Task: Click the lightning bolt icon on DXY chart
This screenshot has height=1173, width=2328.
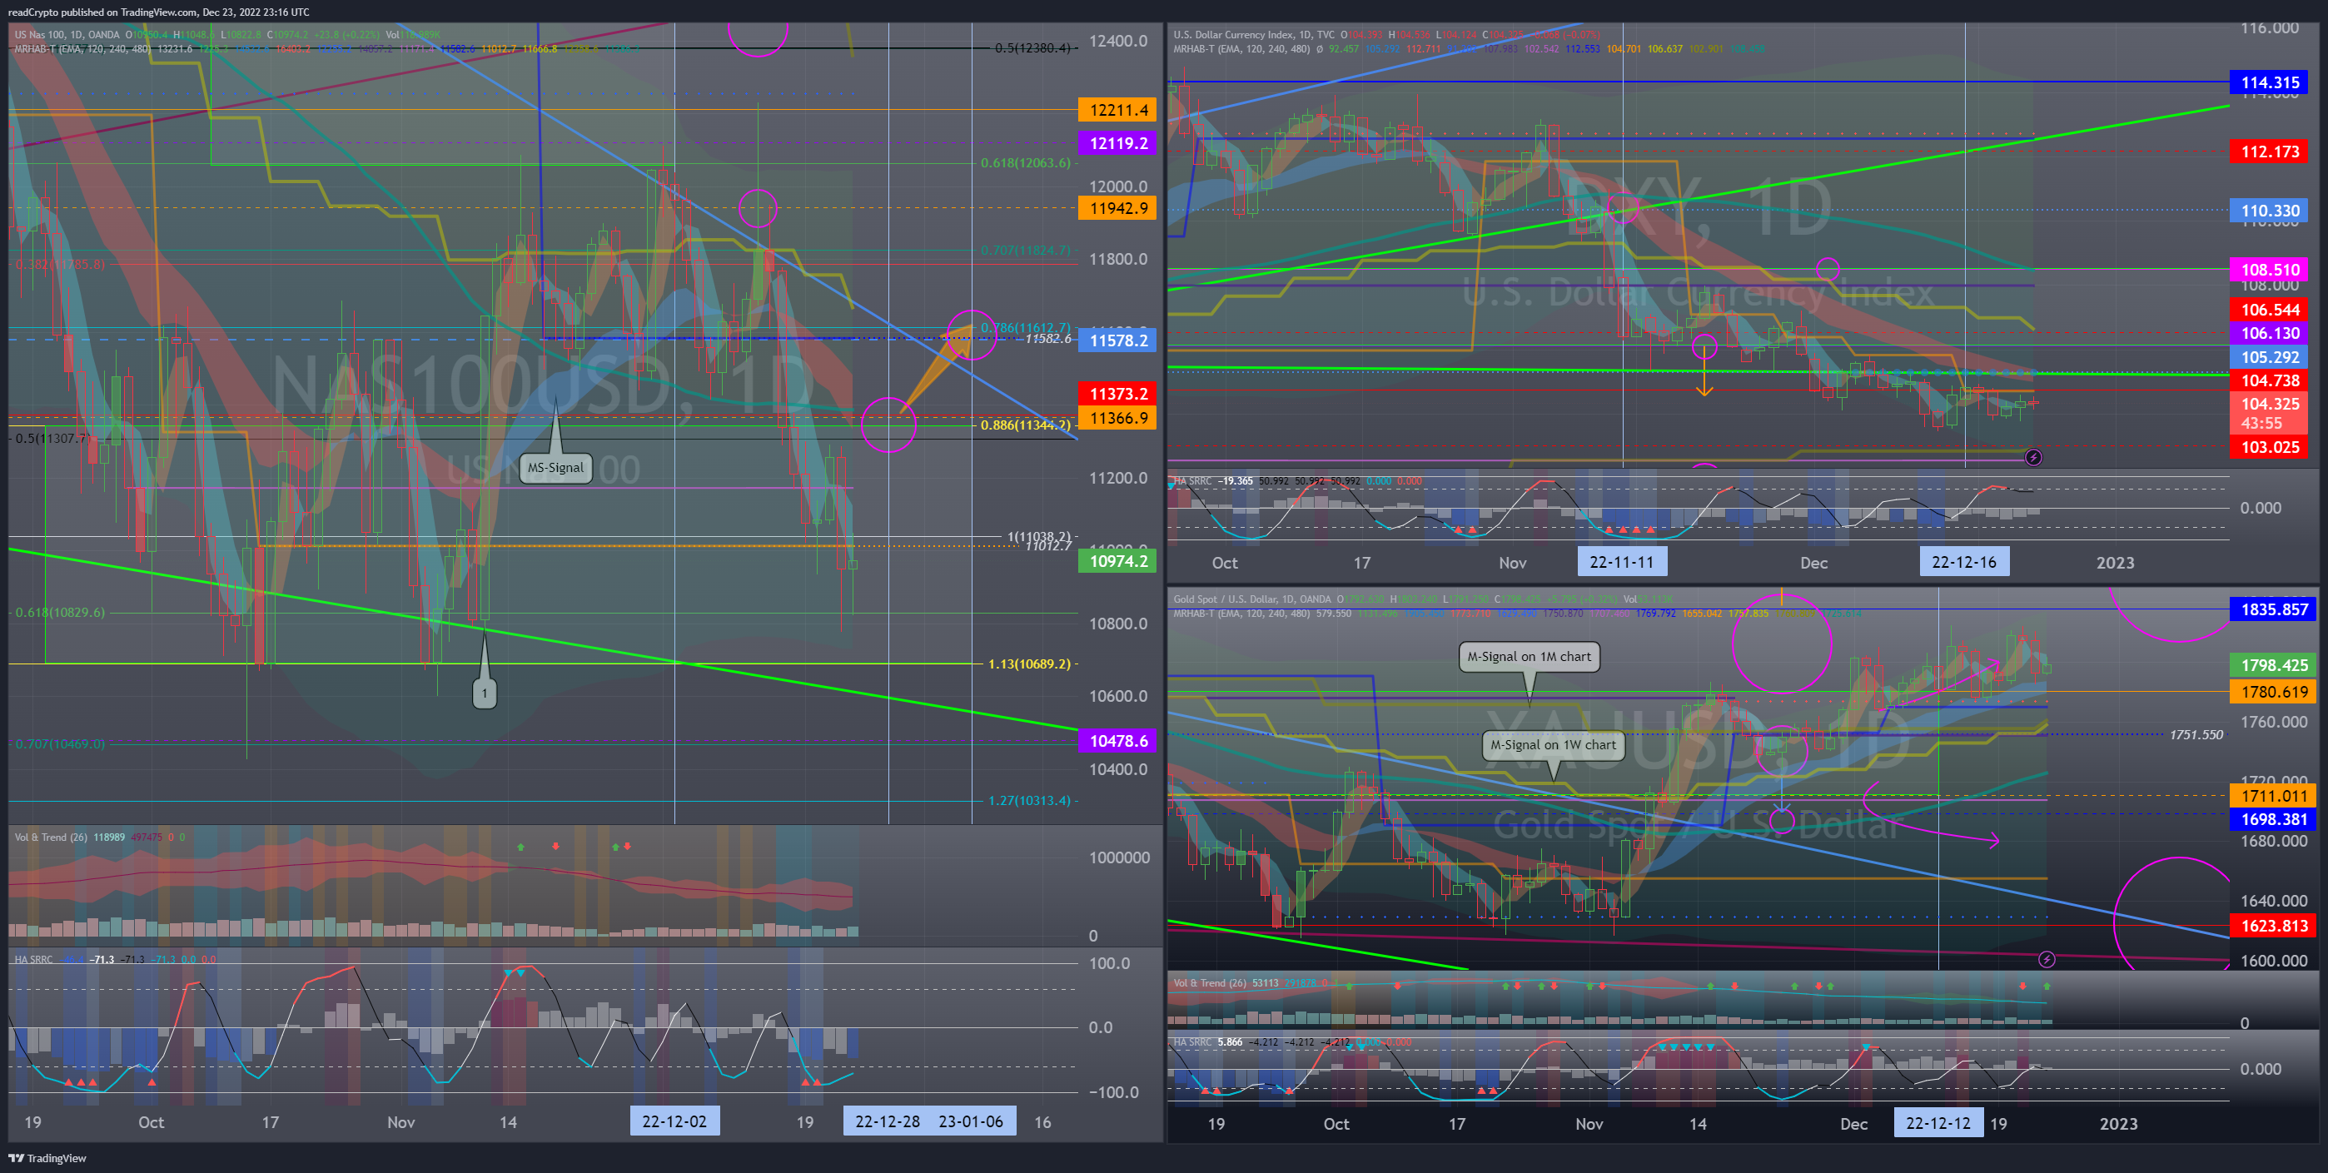Action: coord(2033,457)
